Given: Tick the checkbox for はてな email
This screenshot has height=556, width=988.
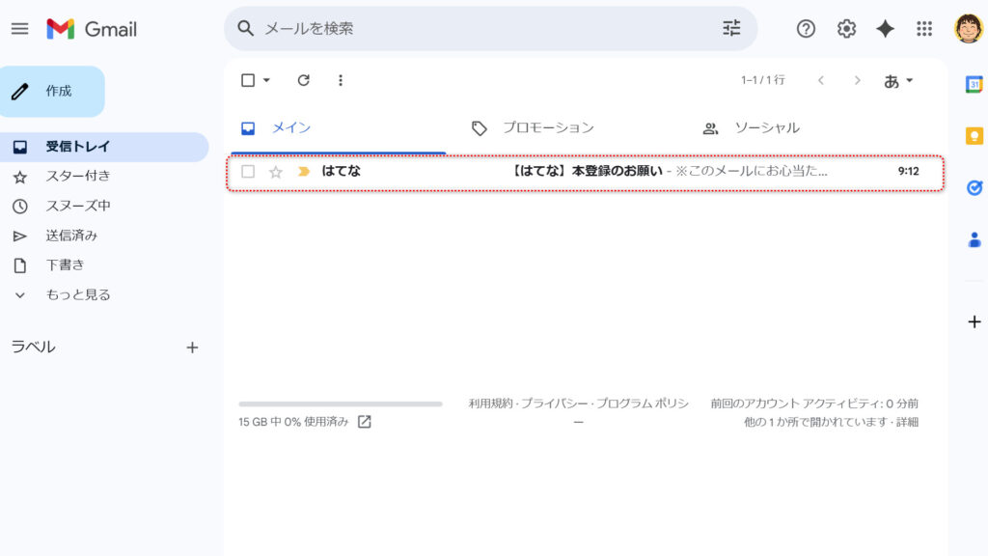Looking at the screenshot, I should [x=248, y=172].
